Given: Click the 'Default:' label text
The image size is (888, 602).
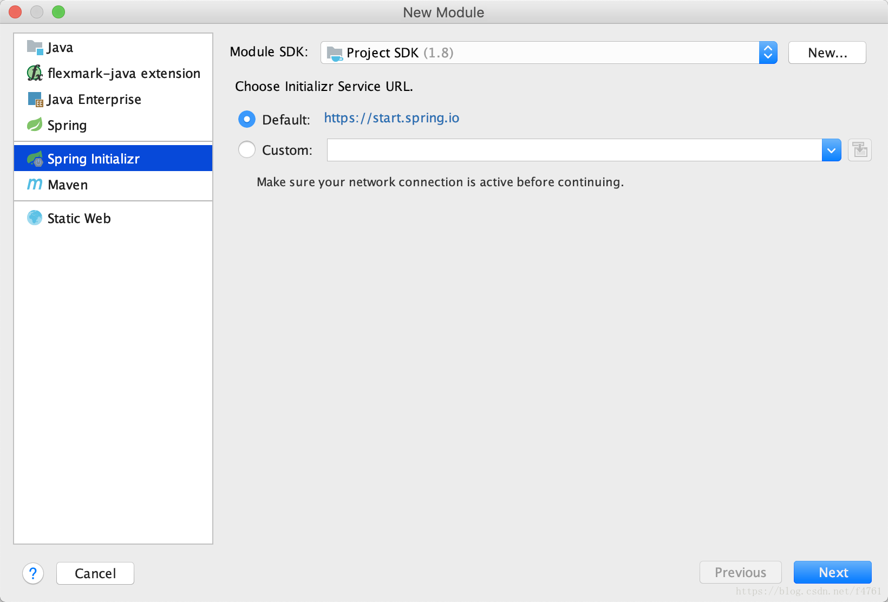Looking at the screenshot, I should [x=286, y=120].
